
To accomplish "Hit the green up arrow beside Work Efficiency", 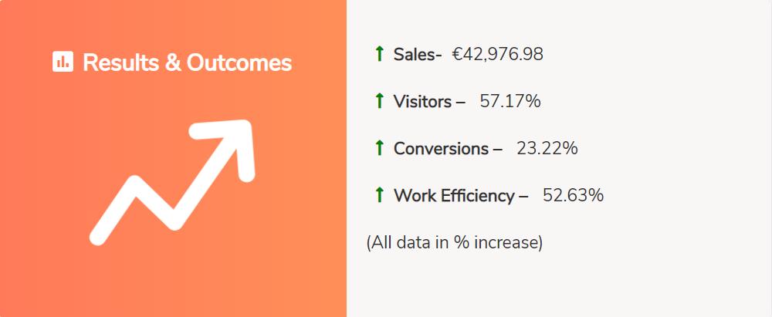I will coord(379,195).
